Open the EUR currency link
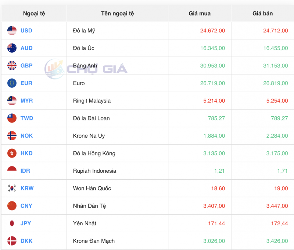The width and height of the screenshot is (294, 250). tap(26, 83)
